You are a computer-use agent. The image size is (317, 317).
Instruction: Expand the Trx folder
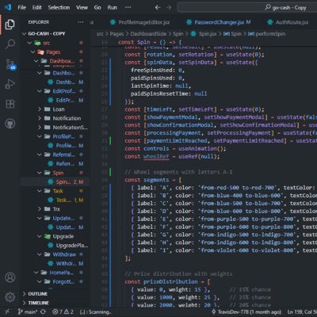pyautogui.click(x=40, y=209)
